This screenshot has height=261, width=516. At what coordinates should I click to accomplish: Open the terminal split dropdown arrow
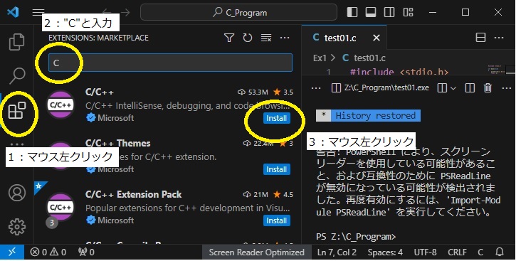(x=453, y=87)
